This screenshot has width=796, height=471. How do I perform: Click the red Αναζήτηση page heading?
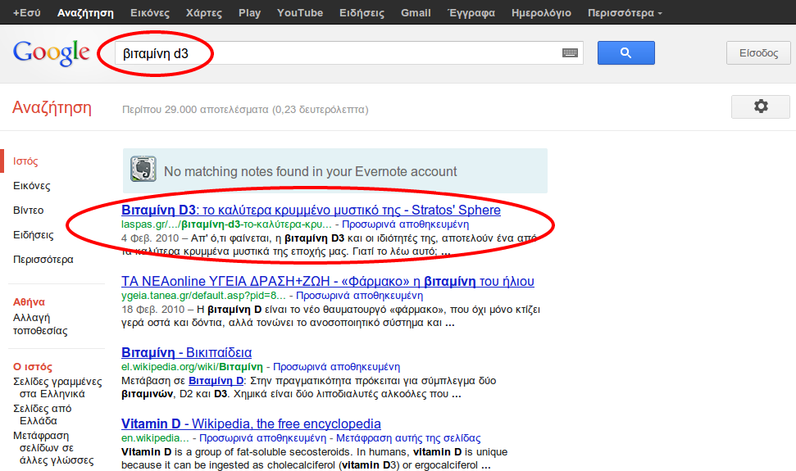tap(52, 107)
